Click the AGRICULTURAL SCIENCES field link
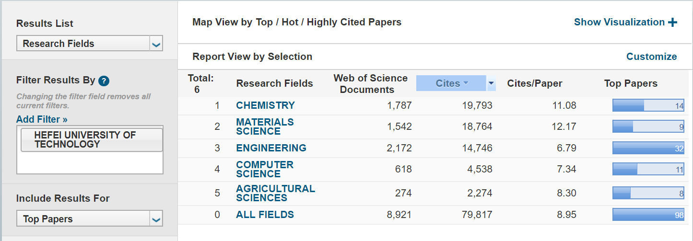693x241 pixels. pos(275,193)
